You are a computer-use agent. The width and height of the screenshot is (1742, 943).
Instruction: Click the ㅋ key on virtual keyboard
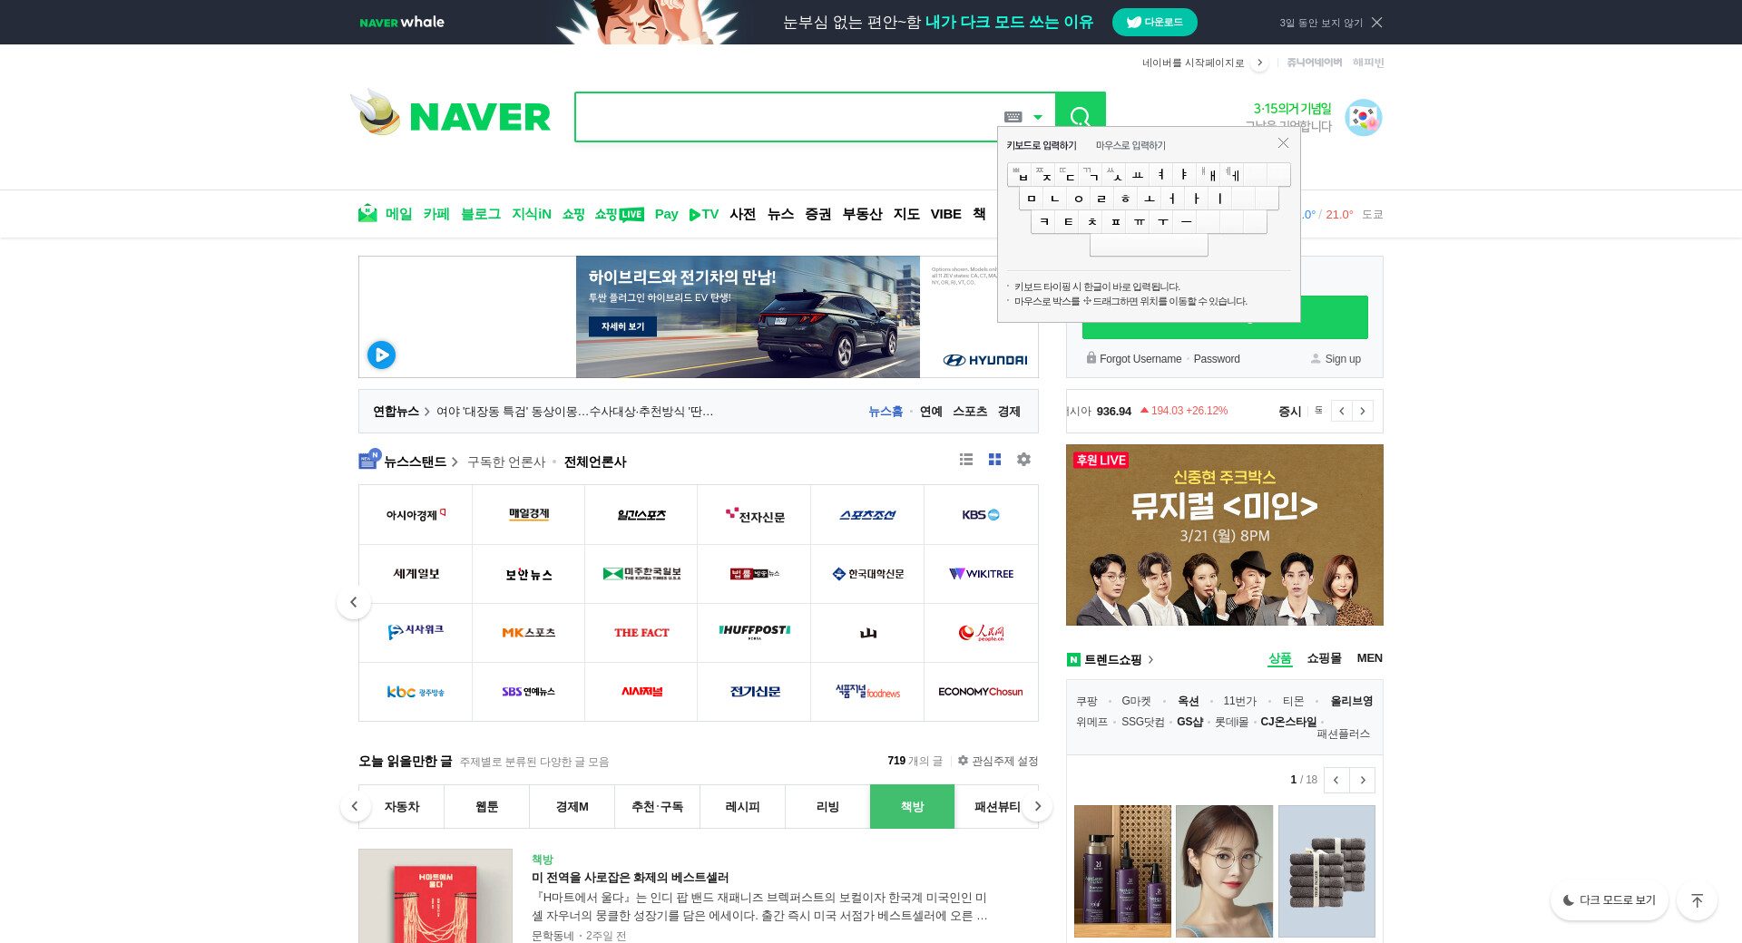(1044, 221)
